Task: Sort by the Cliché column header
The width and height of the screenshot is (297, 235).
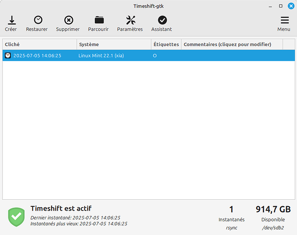Action: (40, 44)
